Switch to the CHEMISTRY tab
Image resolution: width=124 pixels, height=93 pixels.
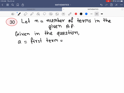point(31,9)
